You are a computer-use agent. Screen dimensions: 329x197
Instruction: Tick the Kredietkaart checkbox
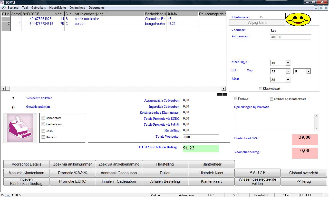pyautogui.click(x=43, y=124)
